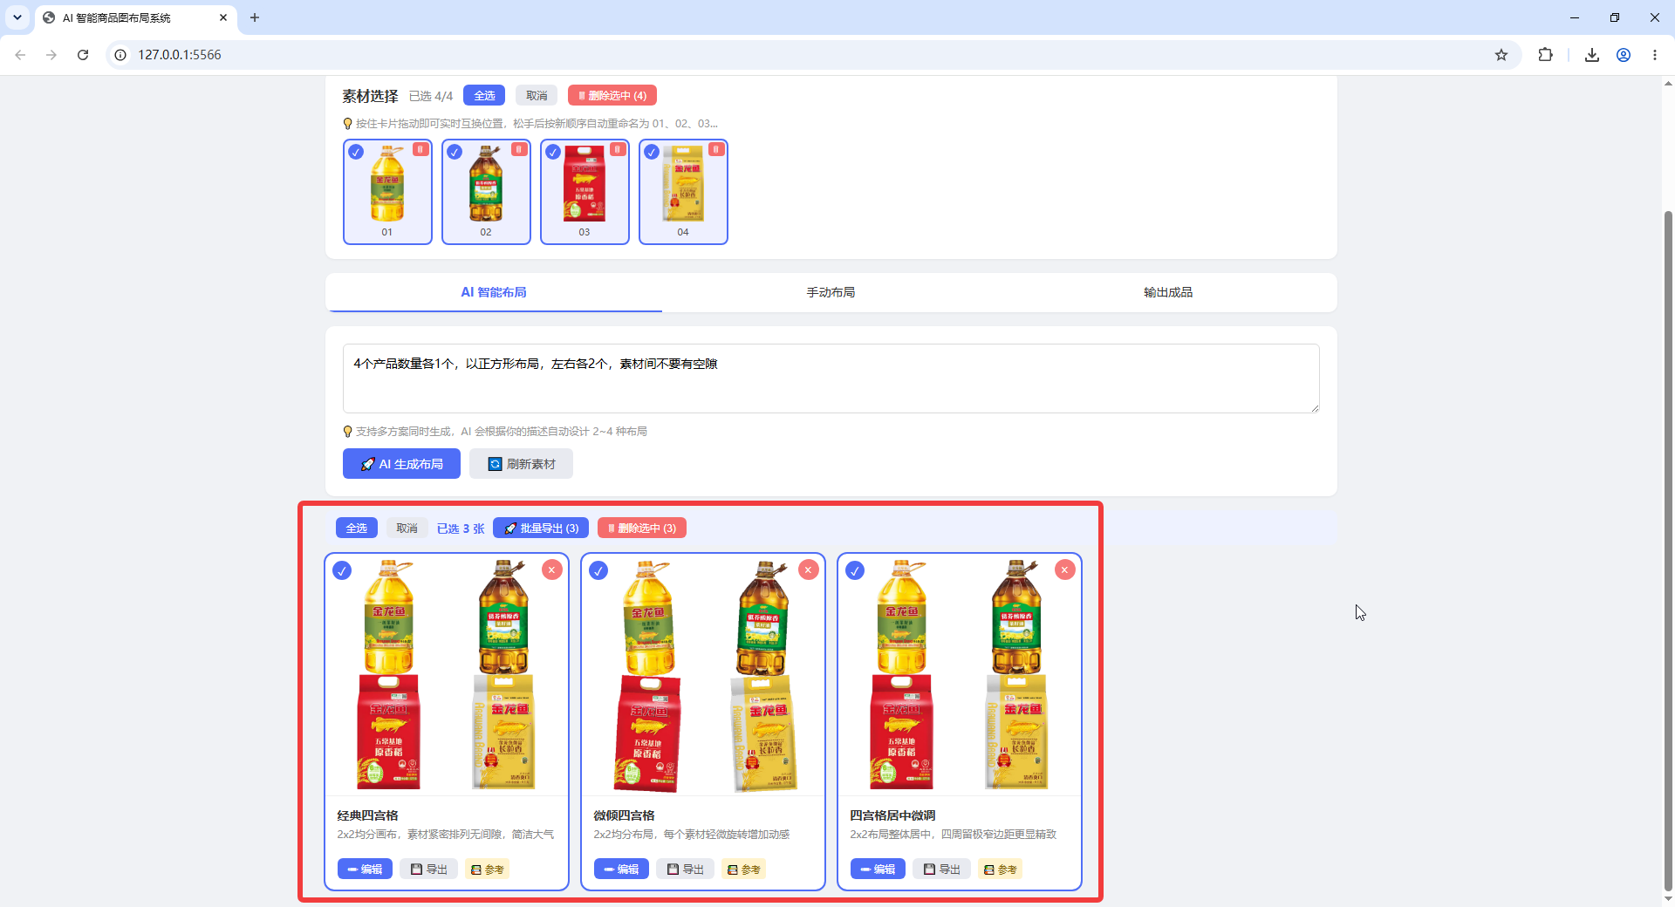Click 取消 above the layout results

tap(407, 528)
